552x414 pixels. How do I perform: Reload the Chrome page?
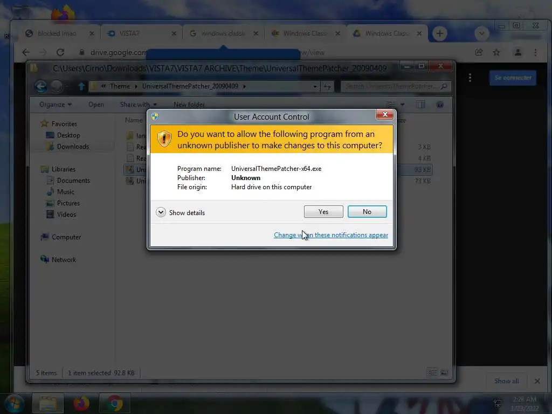pyautogui.click(x=60, y=52)
